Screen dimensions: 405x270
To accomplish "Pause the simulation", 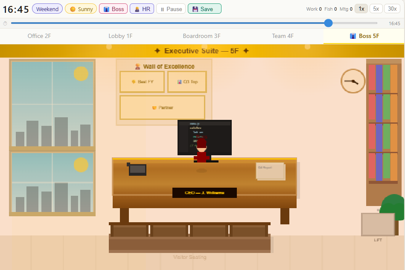I will point(171,9).
